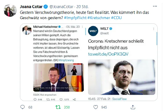The height and width of the screenshot is (112, 168).
Task: Click the #CDU hashtag
Action: [116, 18]
